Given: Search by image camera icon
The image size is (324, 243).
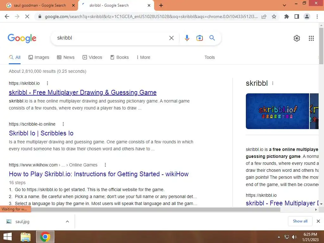Looking at the screenshot, I should coord(199,38).
